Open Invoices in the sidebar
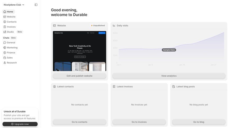Screen dimensions: 238x128 click(x=11, y=27)
